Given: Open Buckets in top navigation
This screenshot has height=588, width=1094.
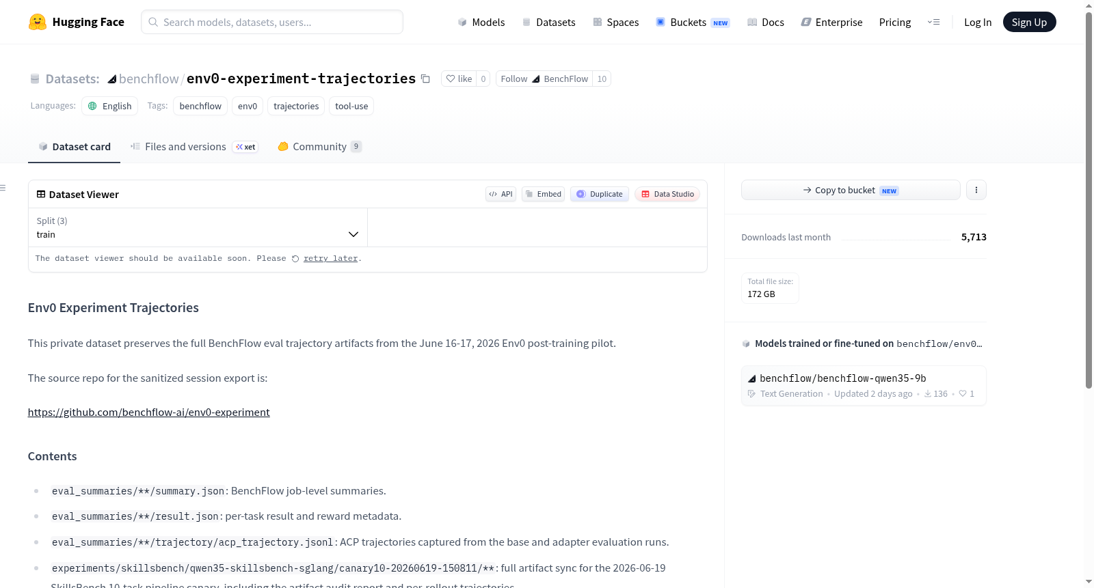Looking at the screenshot, I should (693, 22).
